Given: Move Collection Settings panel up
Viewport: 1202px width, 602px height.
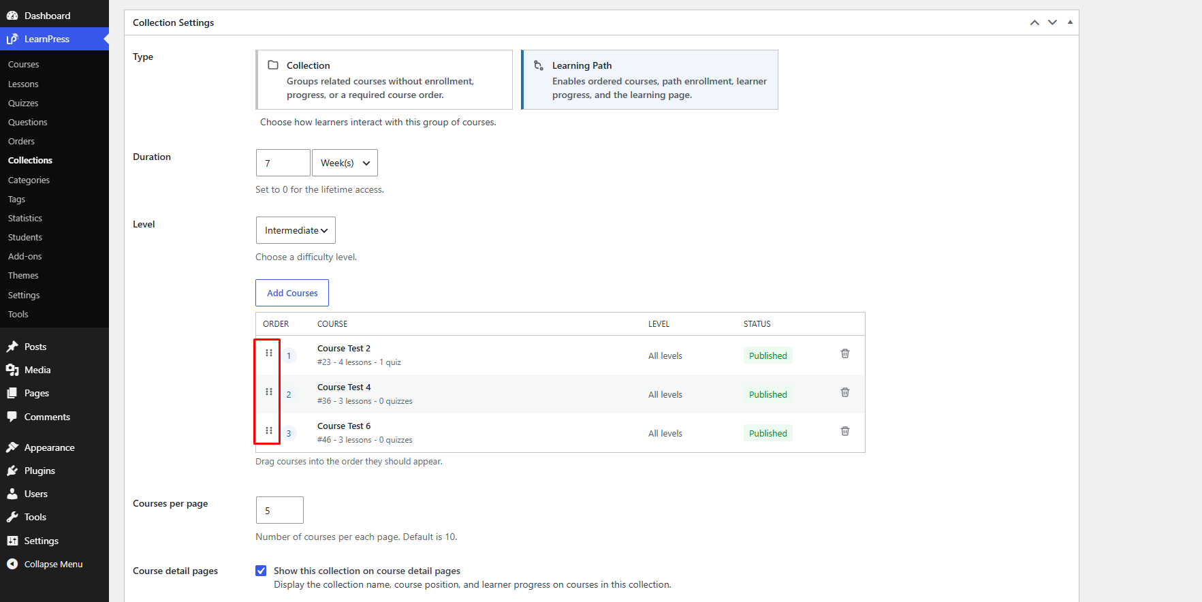Looking at the screenshot, I should 1034,22.
